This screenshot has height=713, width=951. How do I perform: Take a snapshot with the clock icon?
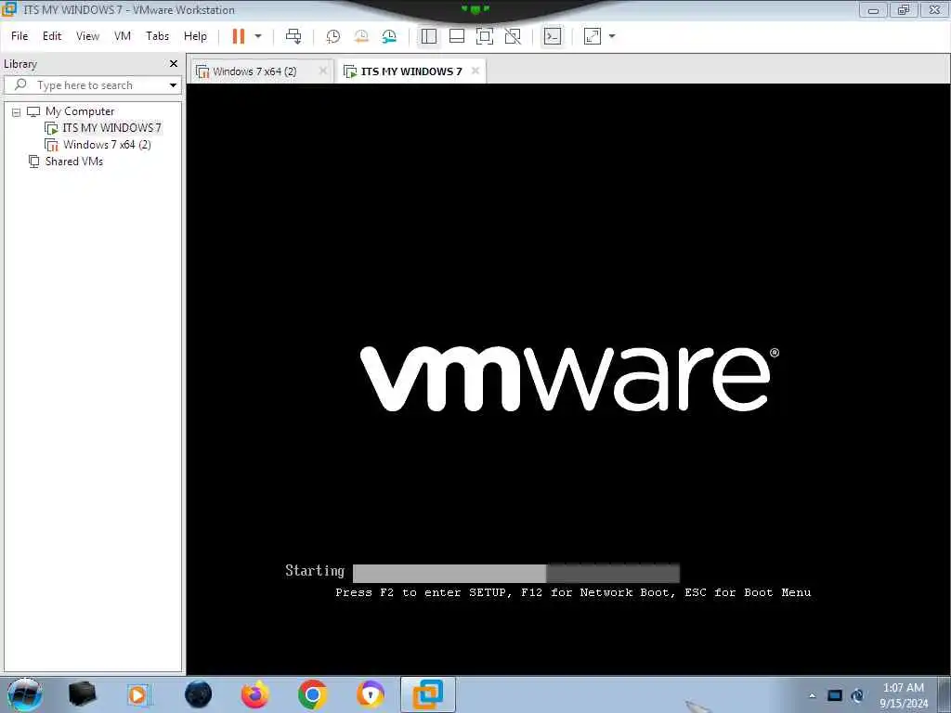pos(333,36)
